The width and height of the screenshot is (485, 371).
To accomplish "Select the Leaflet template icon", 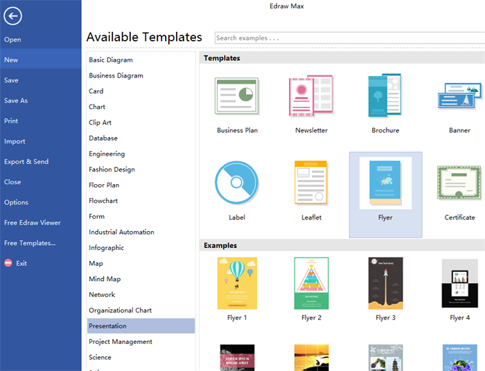I will 311,183.
